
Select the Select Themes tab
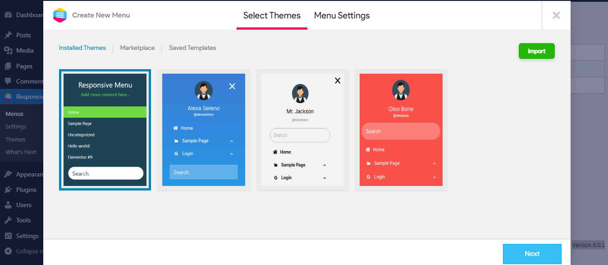(x=272, y=16)
